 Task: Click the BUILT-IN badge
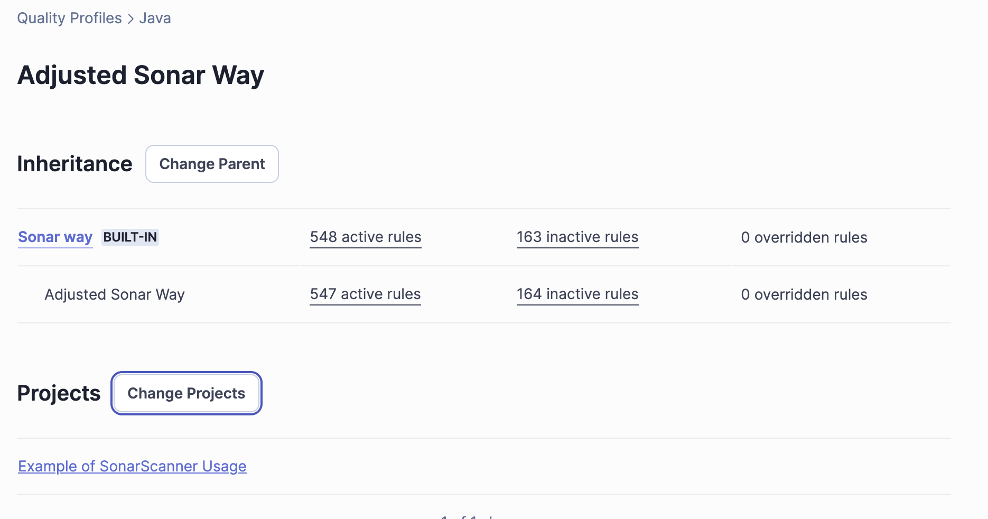[130, 237]
